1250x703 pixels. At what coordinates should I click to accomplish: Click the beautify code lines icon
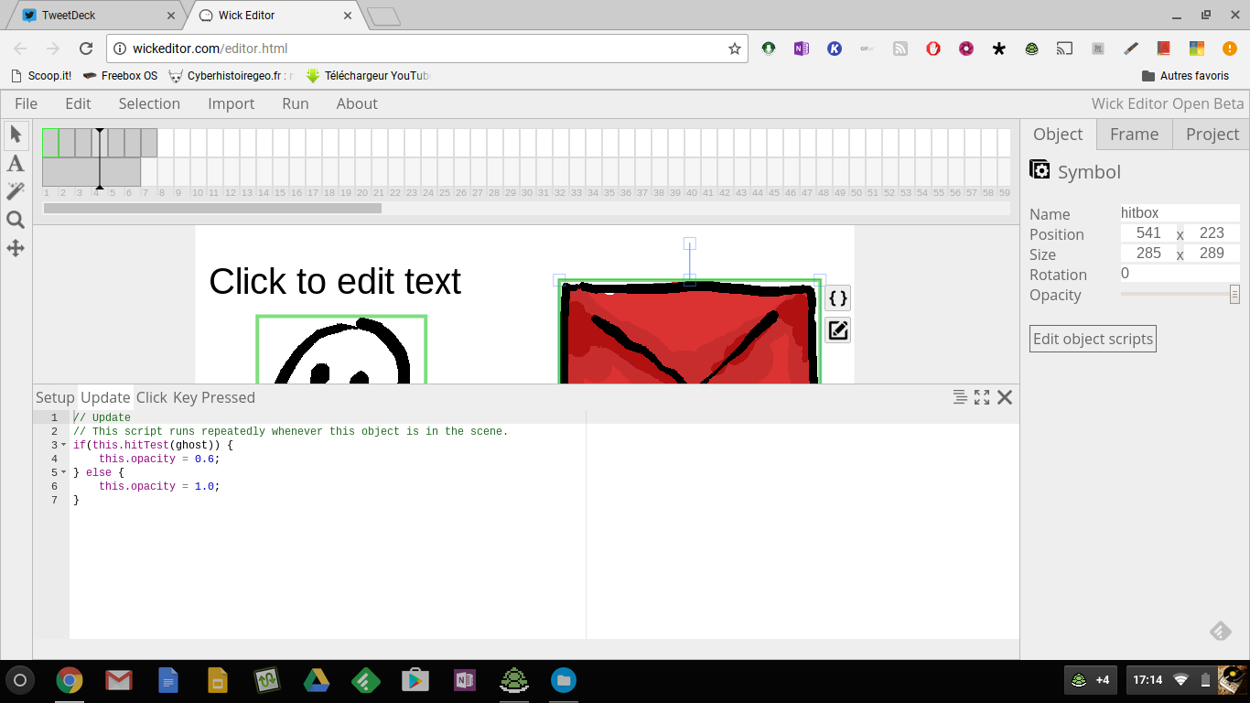(x=959, y=397)
